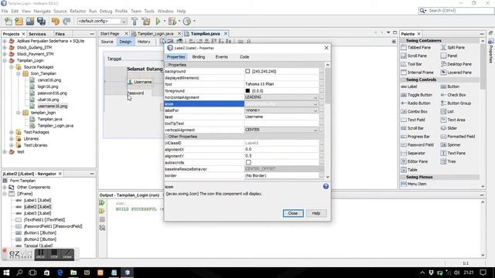Image resolution: width=495 pixels, height=278 pixels.
Task: Select Radio Button component in the Palette
Action: [415, 103]
